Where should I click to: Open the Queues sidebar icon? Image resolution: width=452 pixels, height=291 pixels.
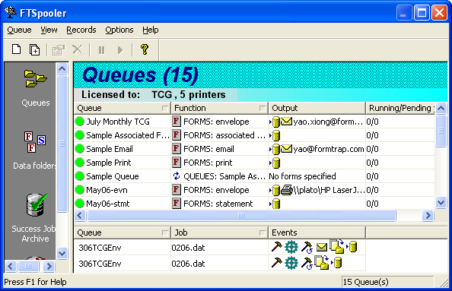pyautogui.click(x=36, y=78)
